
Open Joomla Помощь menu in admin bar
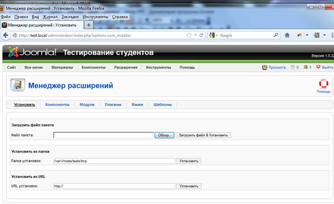187,67
